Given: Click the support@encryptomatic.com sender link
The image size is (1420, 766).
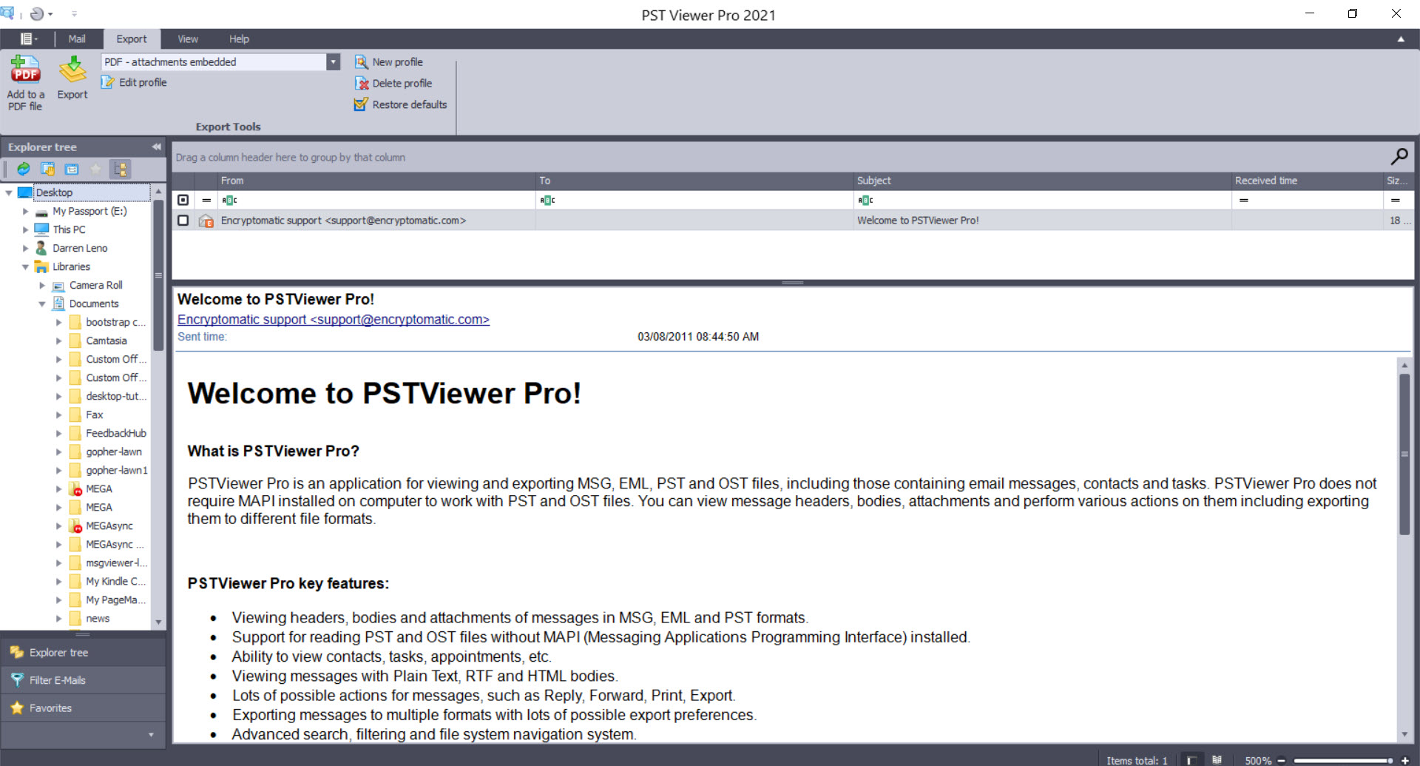Looking at the screenshot, I should click(333, 320).
